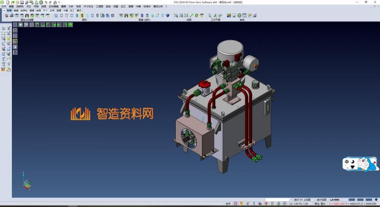Switch to the last ribbon tab right of 加工
This screenshot has height=207, width=380.
(x=79, y=10)
